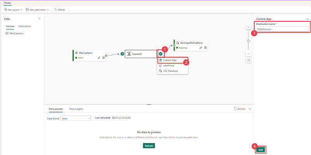Click the Ingesting status of StockageMesCapteurs
311x155 pixels.
182,48
